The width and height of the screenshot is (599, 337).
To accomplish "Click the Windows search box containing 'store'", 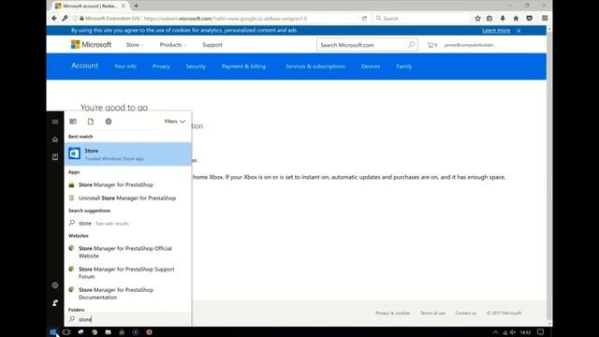I will 128,319.
